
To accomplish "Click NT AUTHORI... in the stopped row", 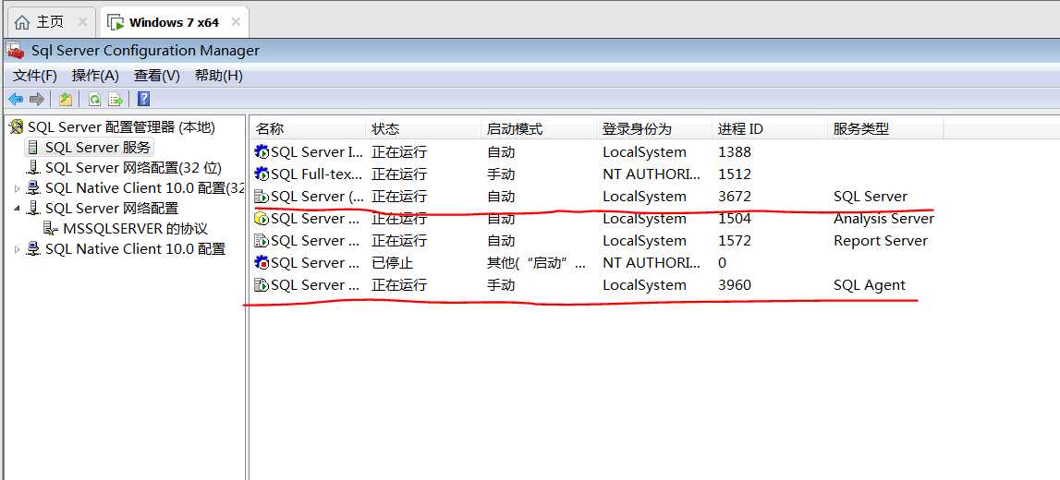I will pos(652,263).
